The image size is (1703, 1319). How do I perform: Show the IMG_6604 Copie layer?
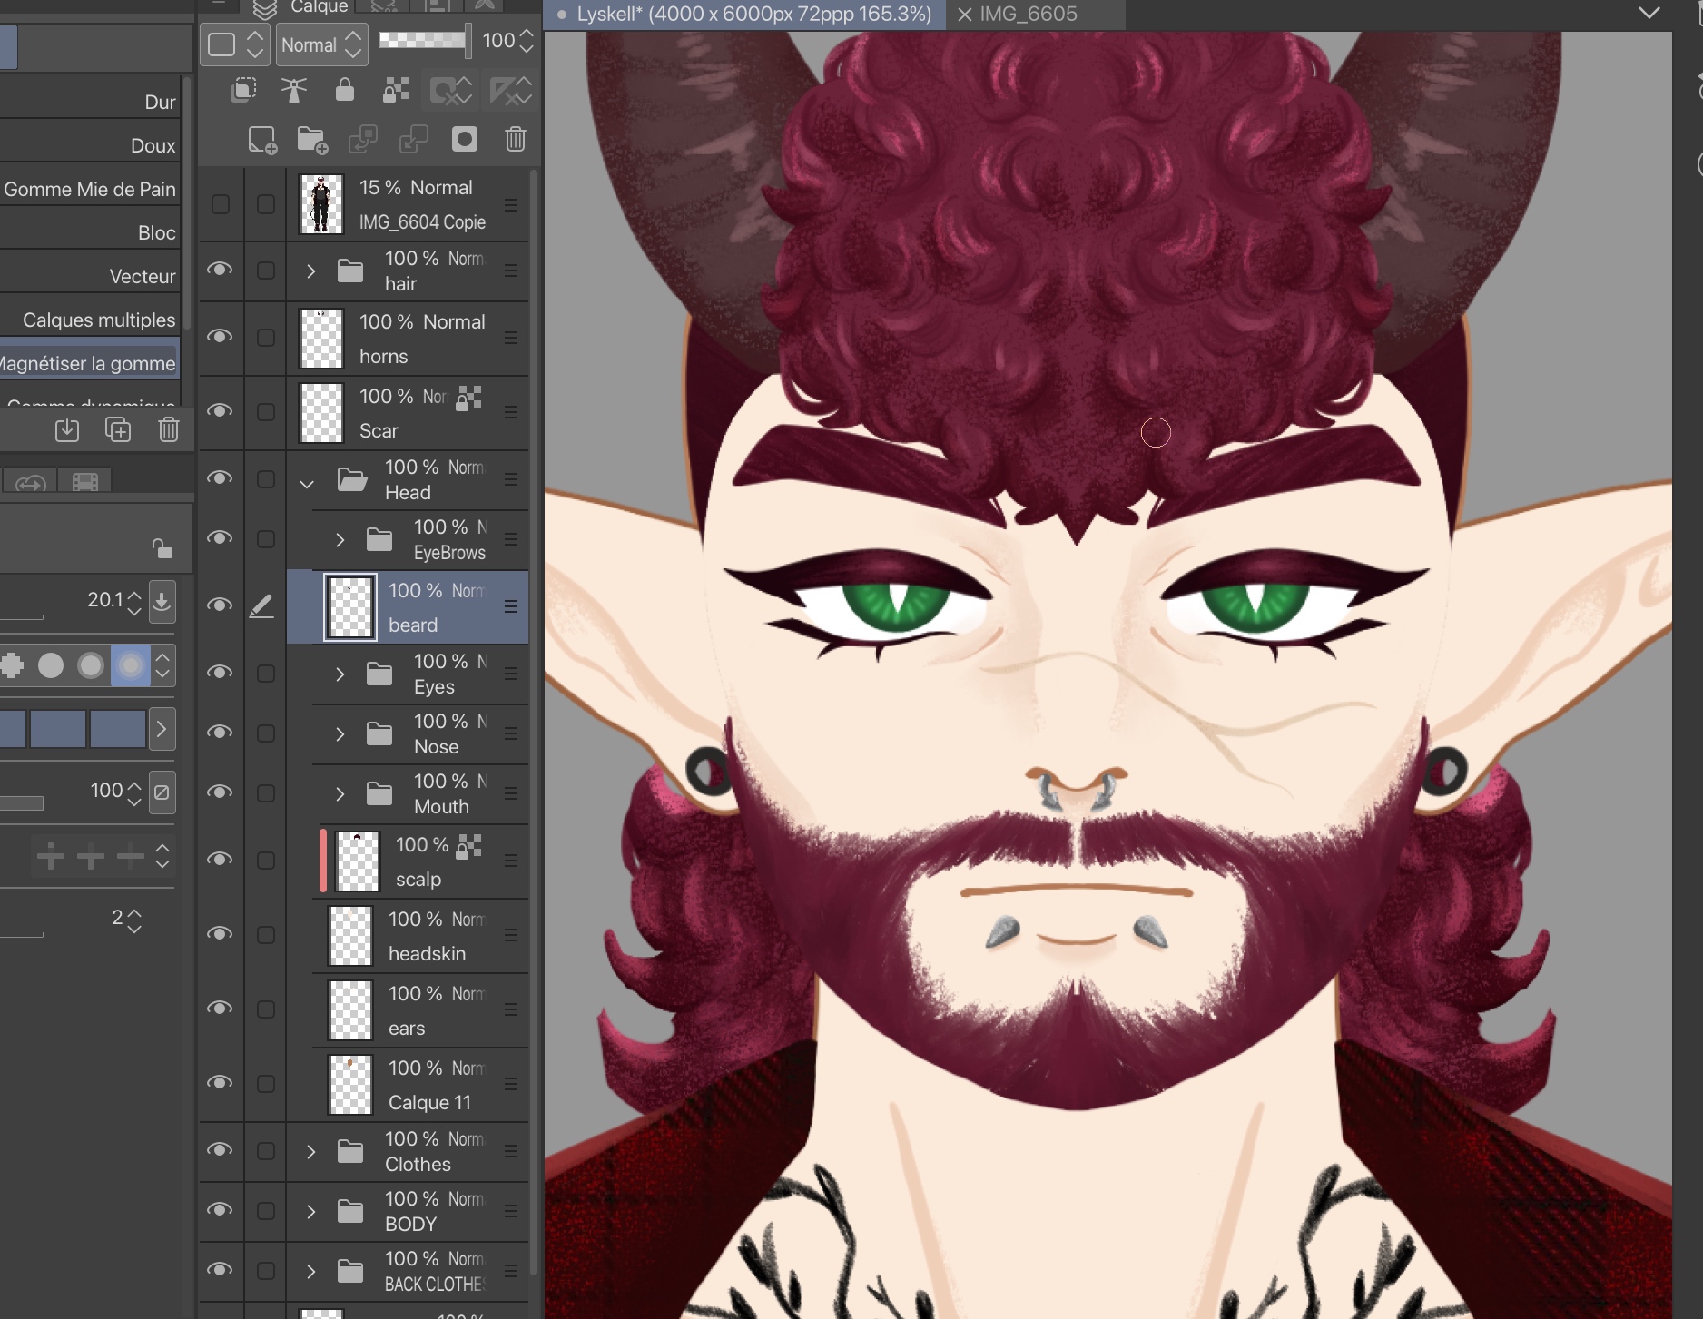tap(220, 204)
